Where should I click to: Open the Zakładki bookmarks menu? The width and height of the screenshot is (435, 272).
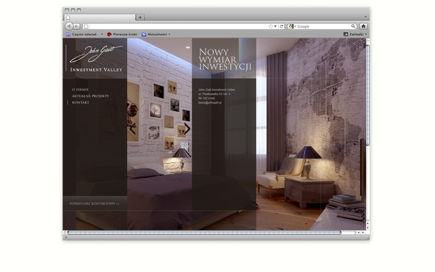[x=355, y=34]
